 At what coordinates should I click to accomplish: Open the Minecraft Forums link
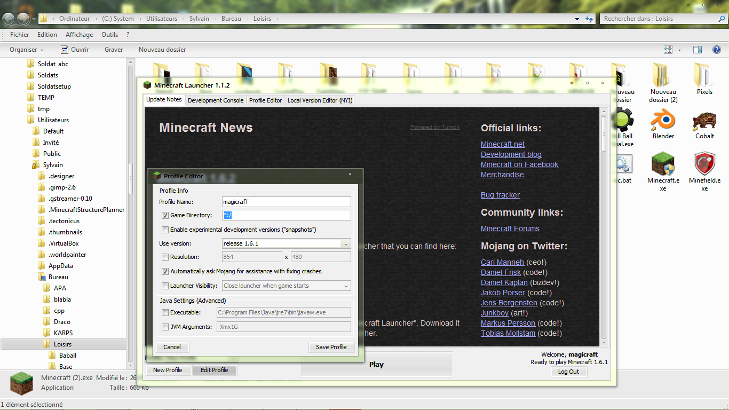(x=510, y=228)
